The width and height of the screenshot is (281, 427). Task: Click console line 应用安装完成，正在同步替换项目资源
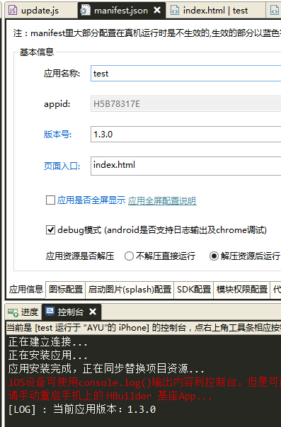coord(106,369)
